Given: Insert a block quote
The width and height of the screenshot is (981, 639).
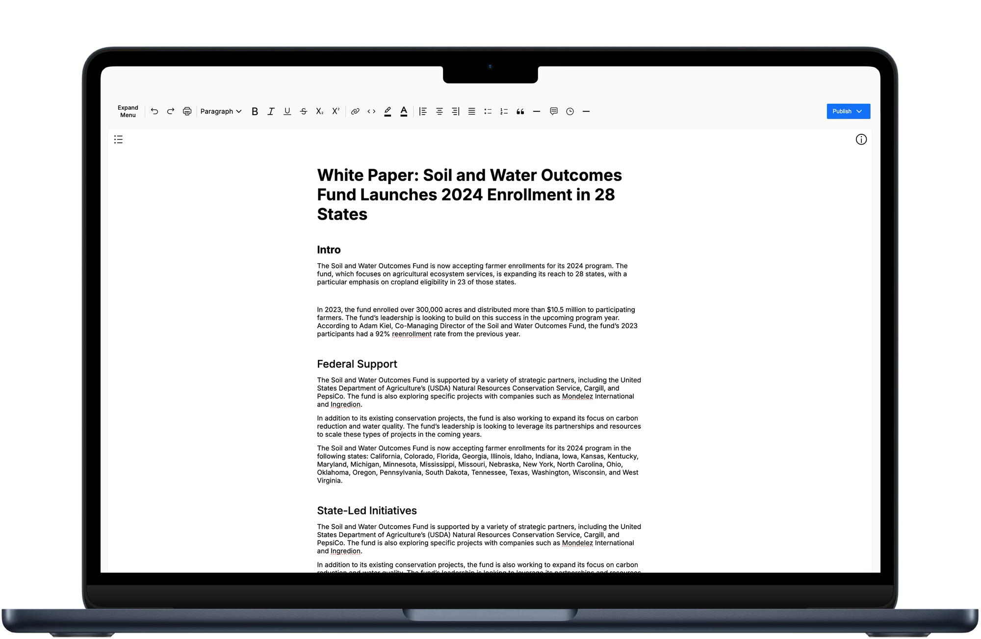Looking at the screenshot, I should 520,111.
